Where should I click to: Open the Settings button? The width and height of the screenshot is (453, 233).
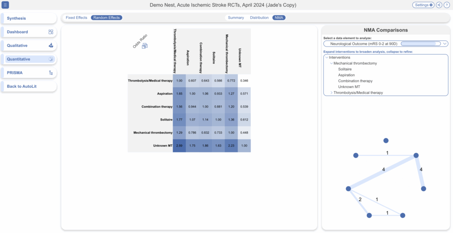(423, 5)
